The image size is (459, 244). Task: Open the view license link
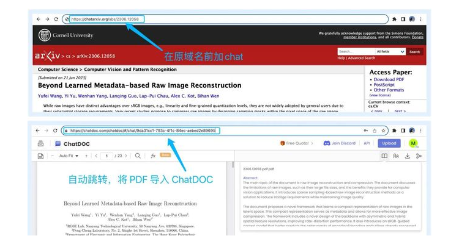[380, 95]
